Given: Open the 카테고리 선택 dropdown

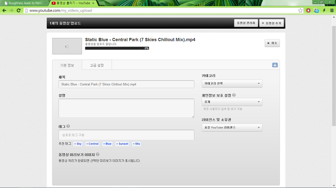Looking at the screenshot, I should pyautogui.click(x=232, y=83).
